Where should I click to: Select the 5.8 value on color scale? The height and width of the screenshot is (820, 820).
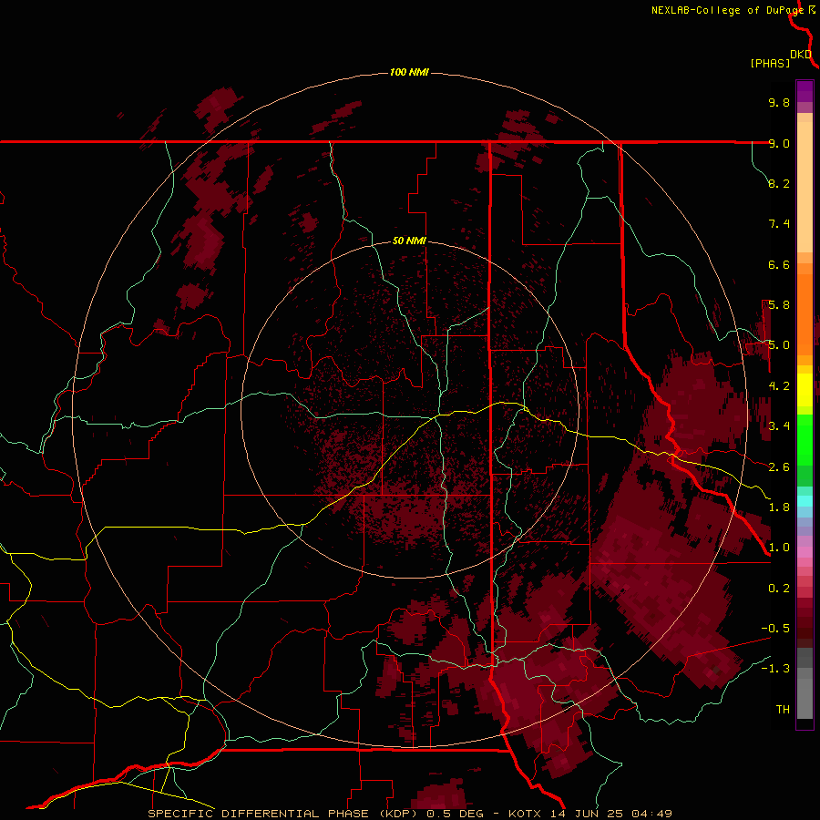pyautogui.click(x=779, y=305)
